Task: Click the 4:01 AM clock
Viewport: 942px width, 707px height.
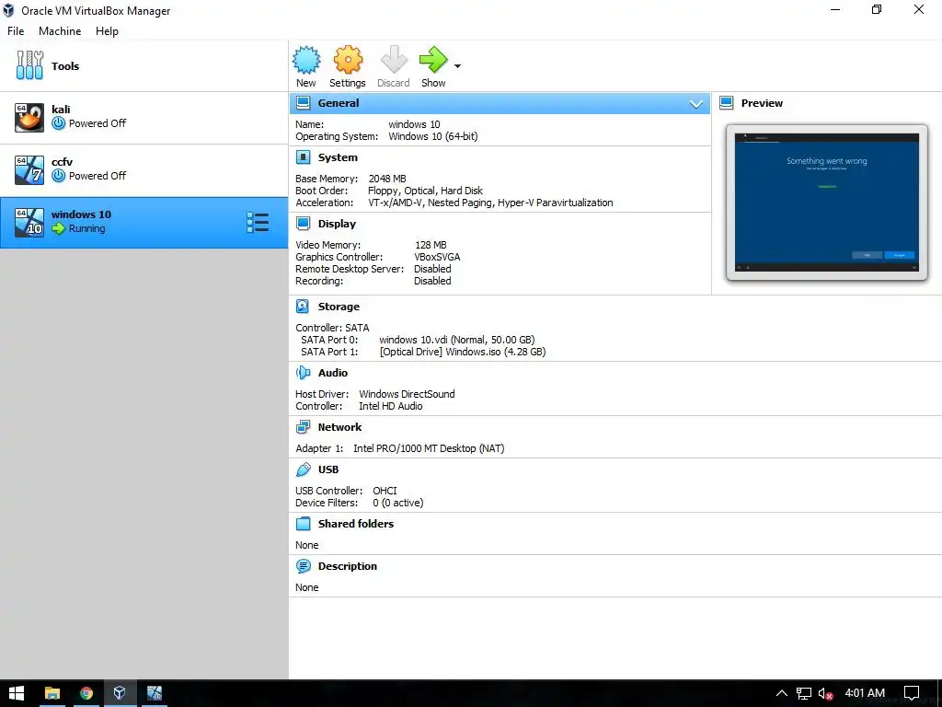Action: point(865,693)
